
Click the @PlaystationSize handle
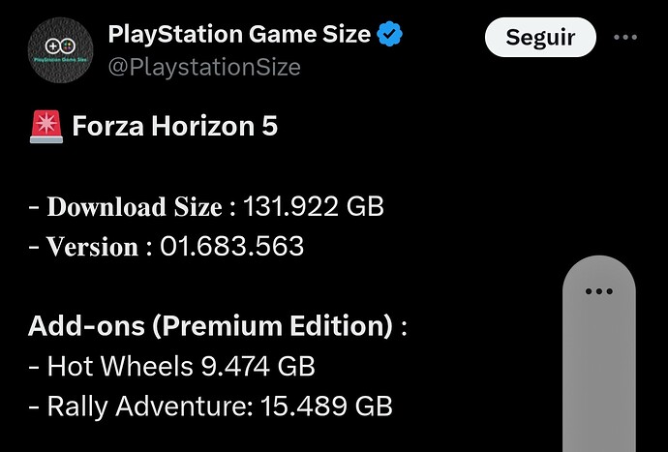tap(204, 67)
